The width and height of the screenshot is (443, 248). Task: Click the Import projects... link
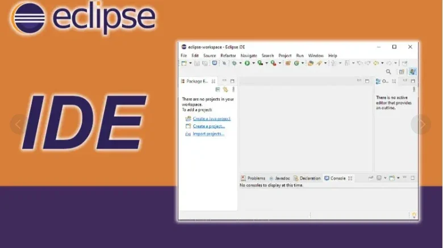tap(208, 134)
